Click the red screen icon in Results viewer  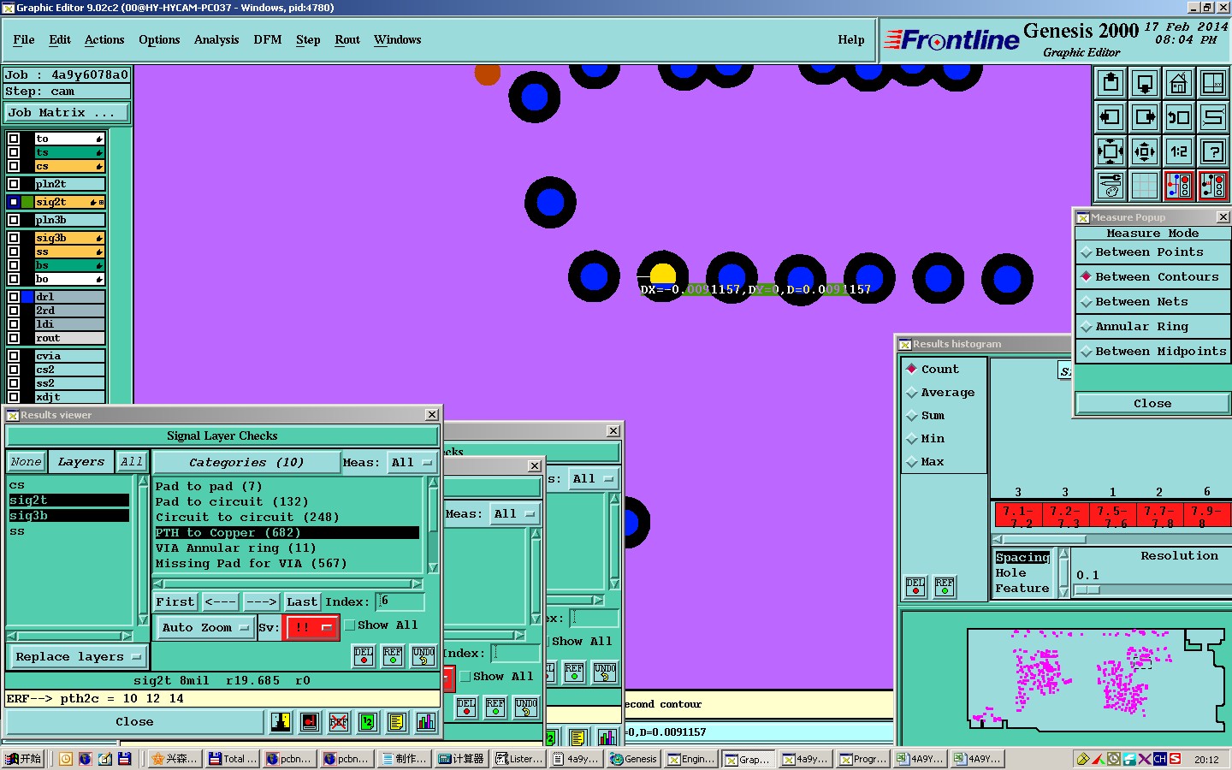point(310,722)
